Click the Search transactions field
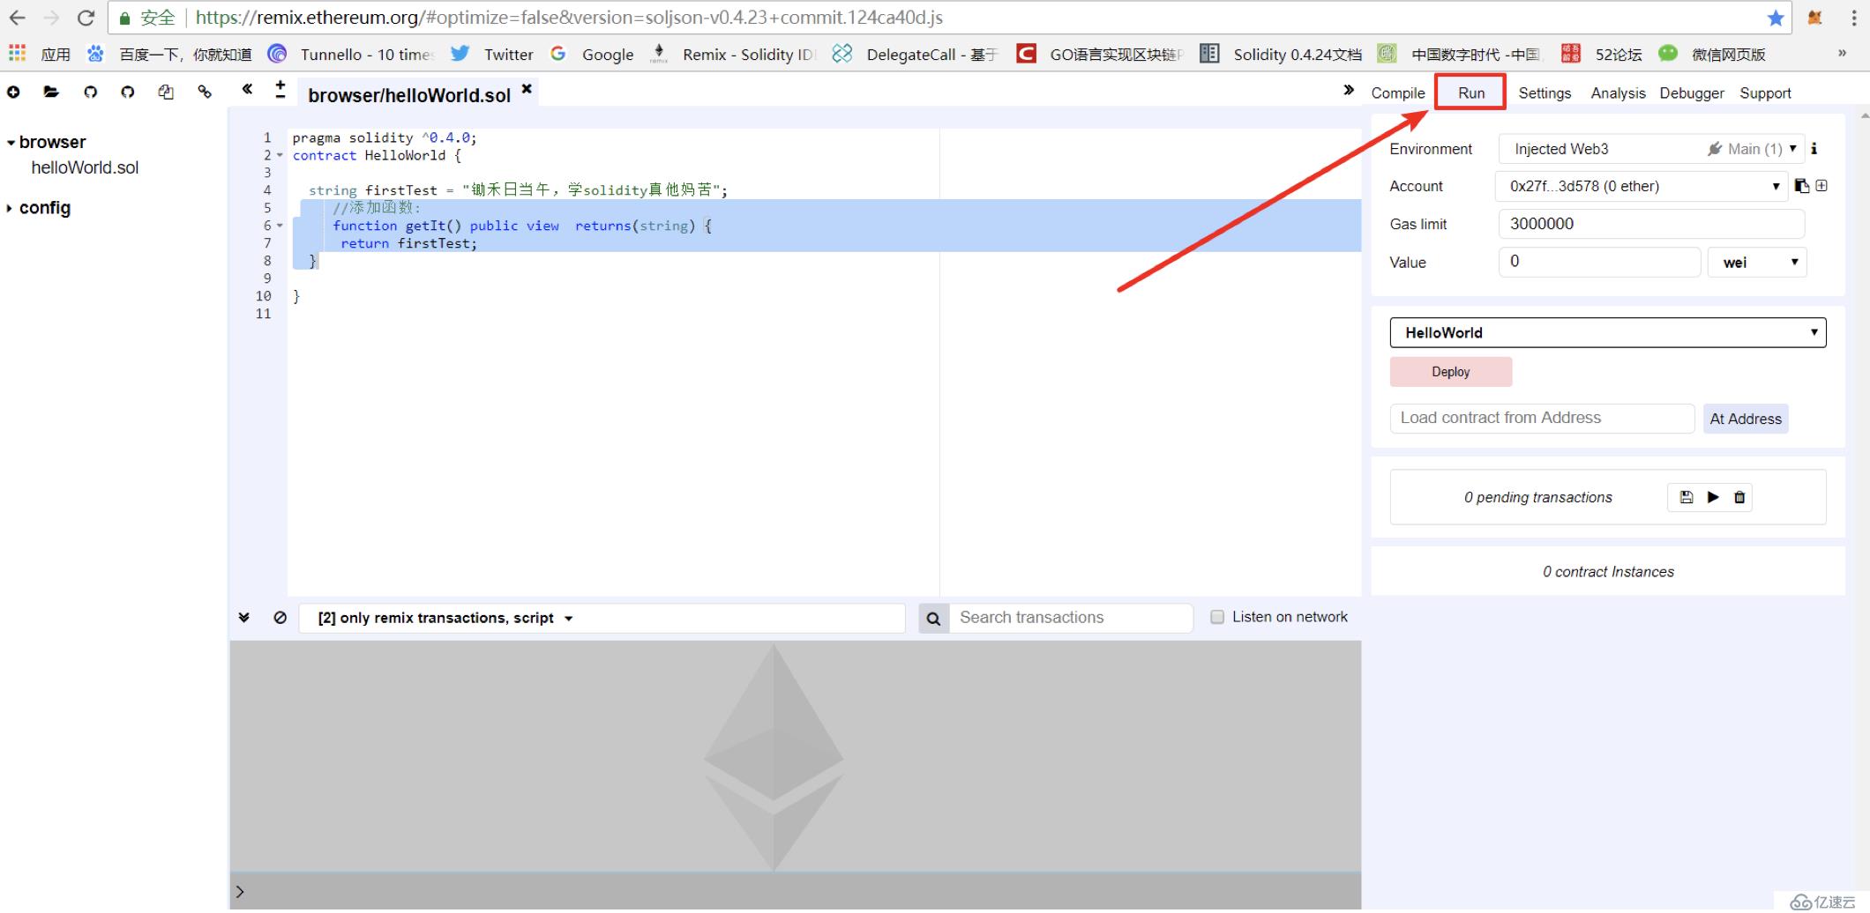The height and width of the screenshot is (913, 1870). [x=1071, y=618]
